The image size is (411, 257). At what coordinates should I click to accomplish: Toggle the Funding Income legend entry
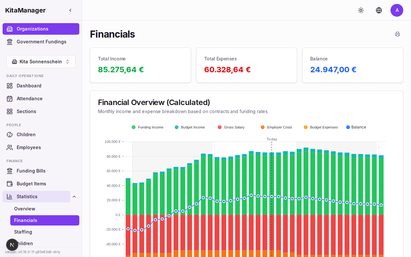[147, 127]
